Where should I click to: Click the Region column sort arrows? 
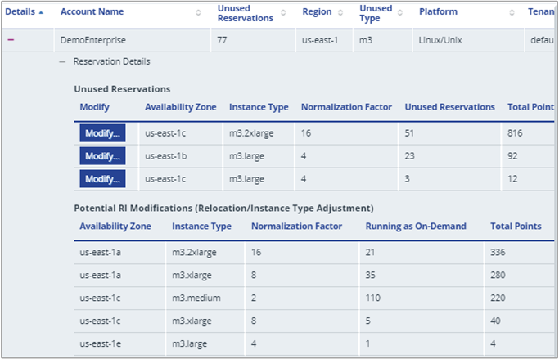pyautogui.click(x=340, y=12)
